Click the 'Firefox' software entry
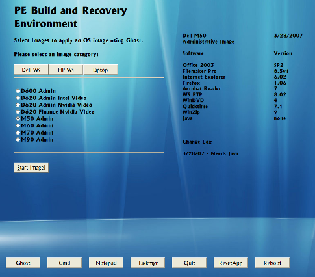 point(191,83)
